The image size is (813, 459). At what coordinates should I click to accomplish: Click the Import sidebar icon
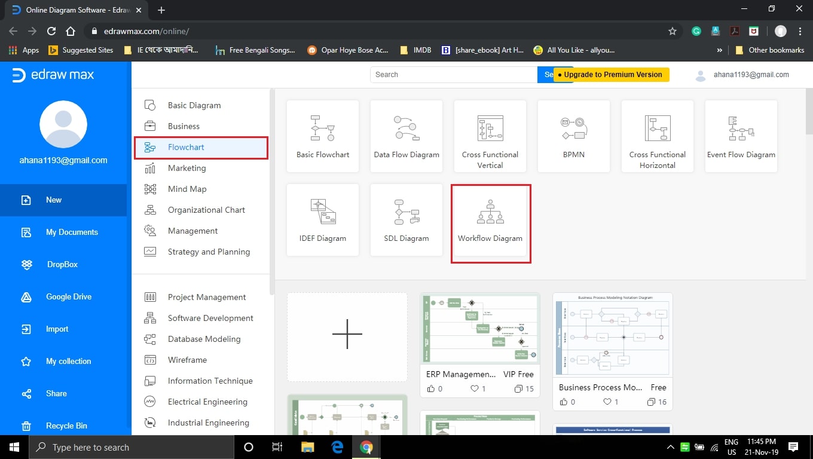click(x=25, y=329)
